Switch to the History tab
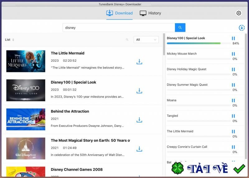249x178 pixels. click(150, 13)
